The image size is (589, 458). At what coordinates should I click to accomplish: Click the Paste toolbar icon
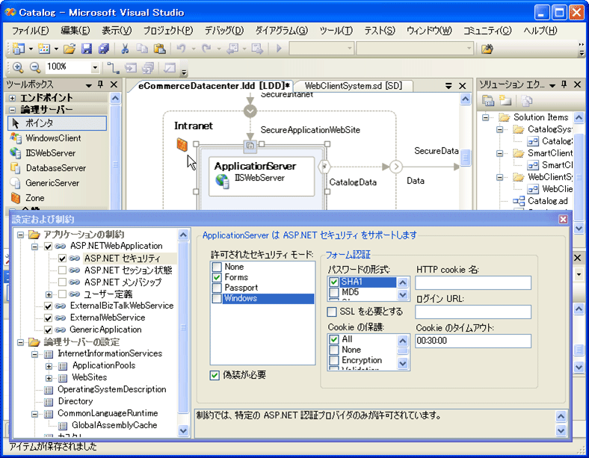(160, 49)
